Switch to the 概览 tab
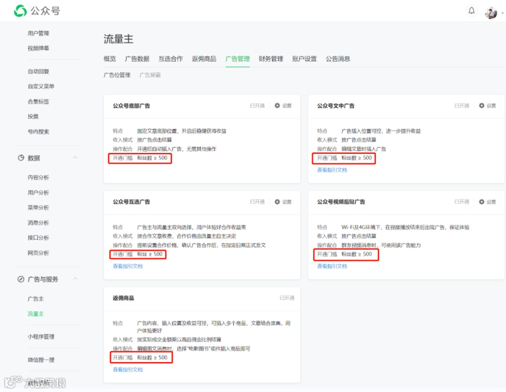Viewport: 506px width, 392px height. [110, 58]
